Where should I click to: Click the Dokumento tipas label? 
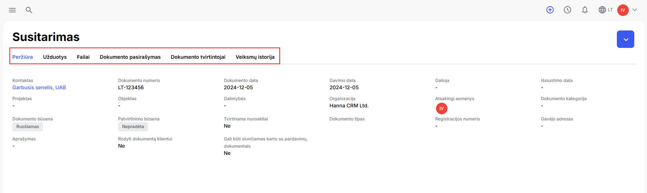pyautogui.click(x=347, y=119)
